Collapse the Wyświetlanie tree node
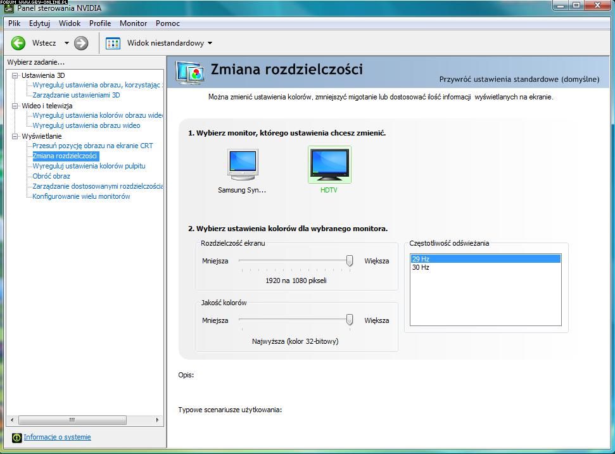This screenshot has width=615, height=454. [x=15, y=136]
